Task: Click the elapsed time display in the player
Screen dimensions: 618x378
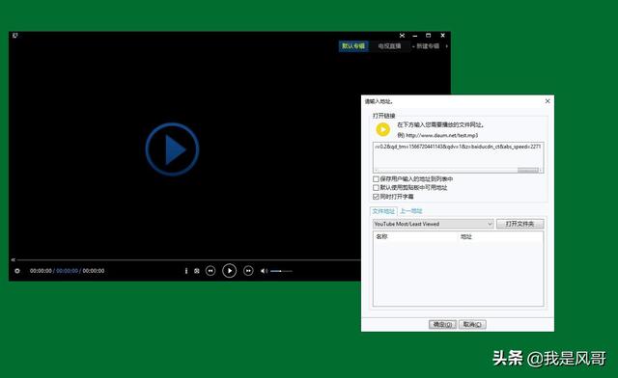Action: (x=41, y=271)
